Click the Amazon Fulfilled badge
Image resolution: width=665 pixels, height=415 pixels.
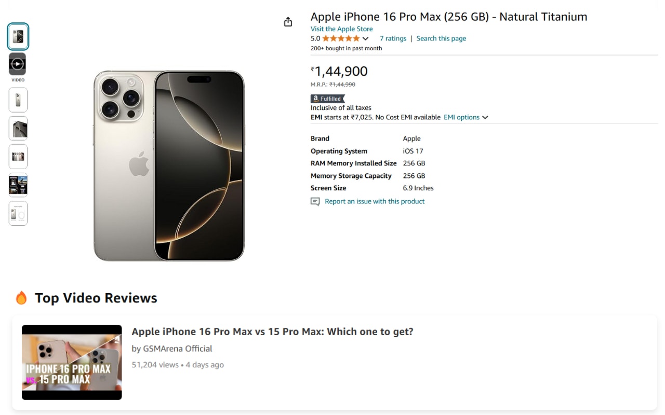pos(327,99)
